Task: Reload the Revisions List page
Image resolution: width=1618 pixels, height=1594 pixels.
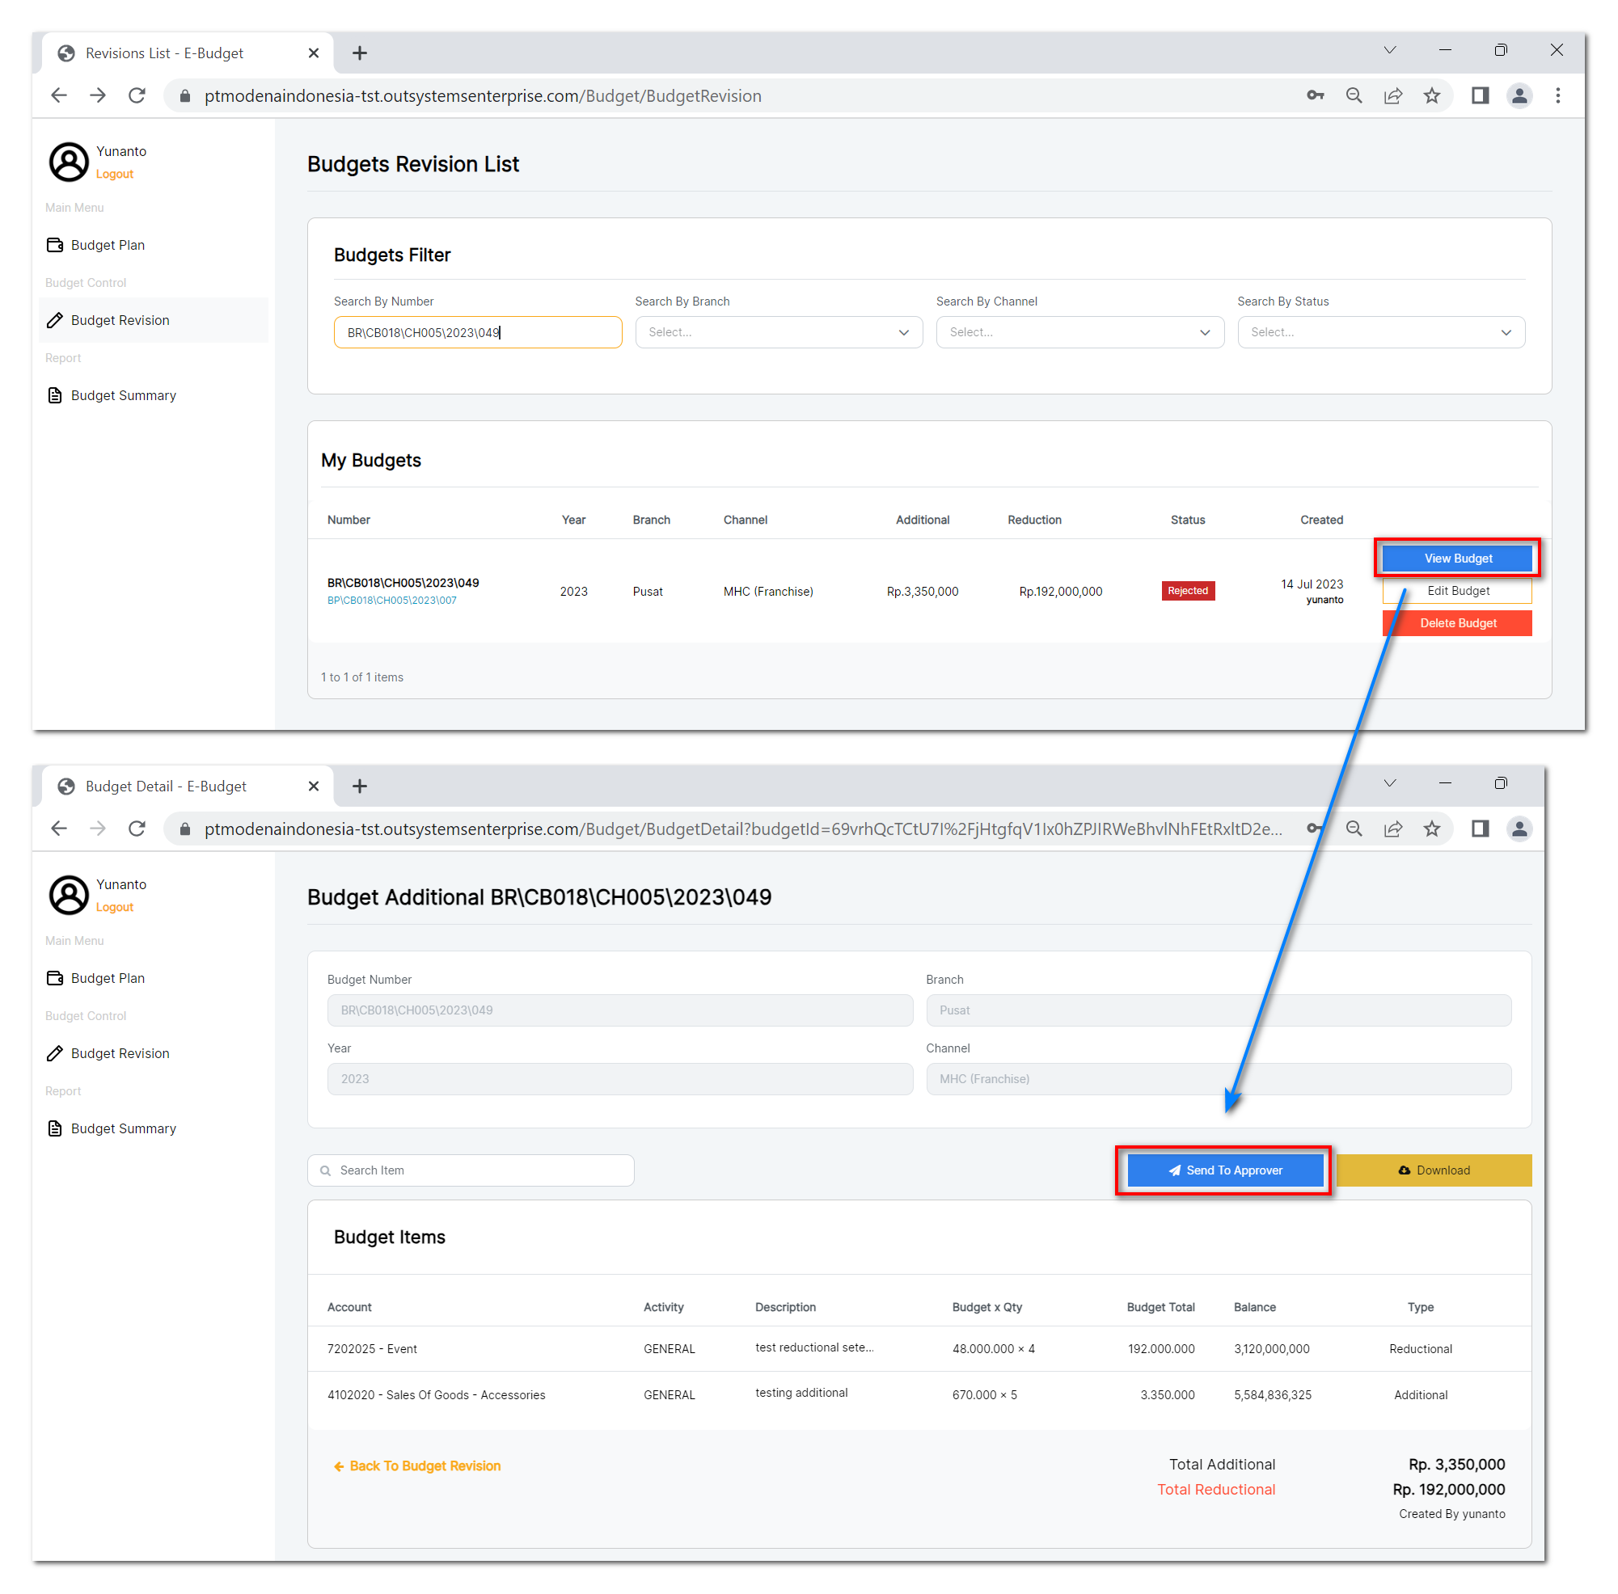Action: 137,96
